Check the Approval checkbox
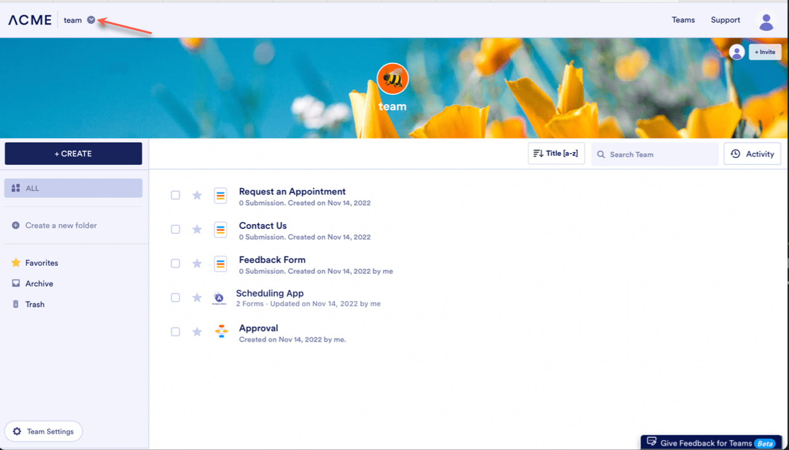Viewport: 789px width, 450px height. point(176,332)
